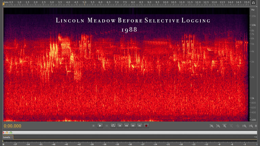Click the 100 label on frequency scale
This screenshot has width=260, height=146.
point(254,120)
